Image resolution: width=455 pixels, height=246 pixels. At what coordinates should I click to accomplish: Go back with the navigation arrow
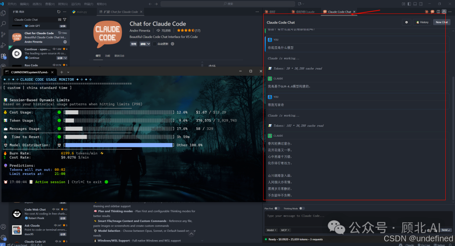click(150, 4)
